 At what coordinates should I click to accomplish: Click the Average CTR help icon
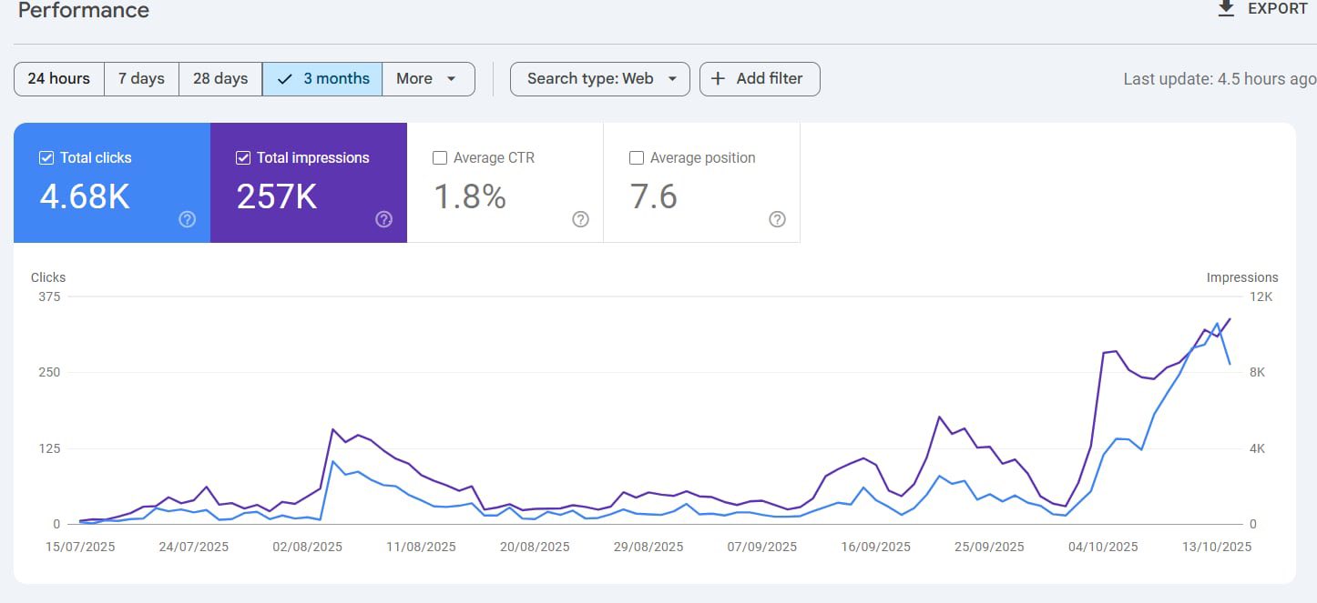[580, 219]
